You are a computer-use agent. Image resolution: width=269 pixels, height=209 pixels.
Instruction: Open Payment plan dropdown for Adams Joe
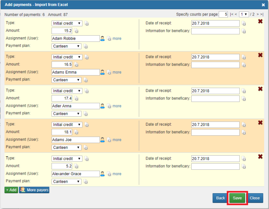click(x=66, y=148)
